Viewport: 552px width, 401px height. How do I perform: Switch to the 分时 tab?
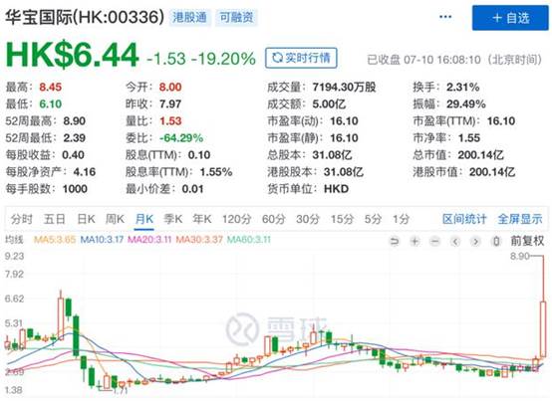pos(22,219)
